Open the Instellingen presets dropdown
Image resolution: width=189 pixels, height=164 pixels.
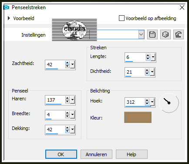tap(141, 34)
